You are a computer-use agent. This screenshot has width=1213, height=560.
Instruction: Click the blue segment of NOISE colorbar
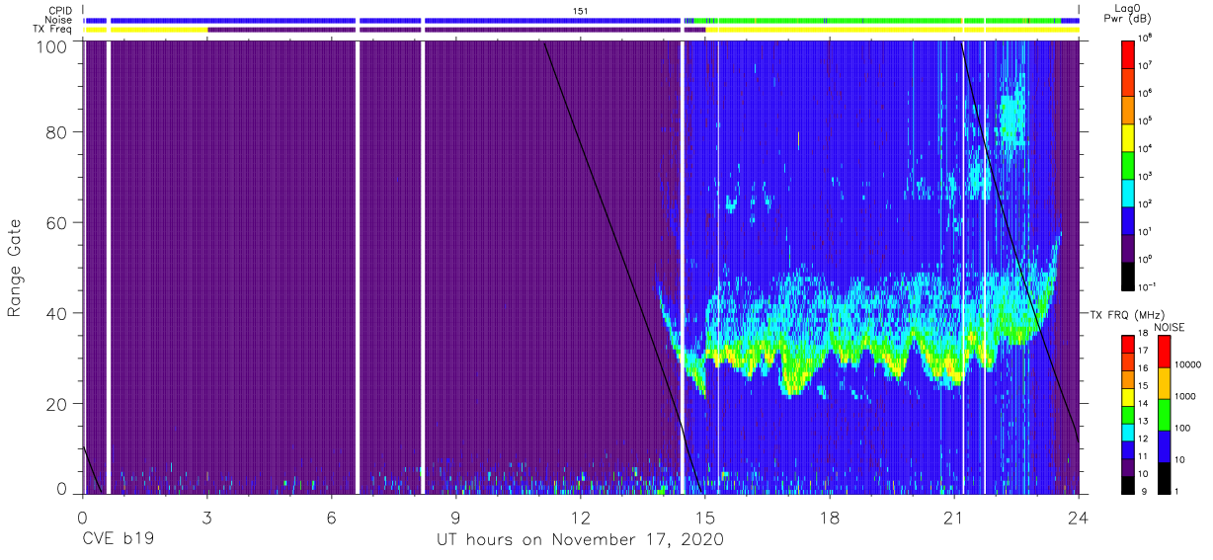coord(1163,446)
